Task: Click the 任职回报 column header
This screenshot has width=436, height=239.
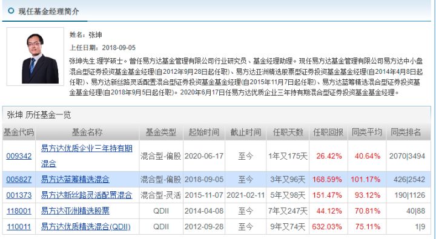Action: (x=328, y=132)
